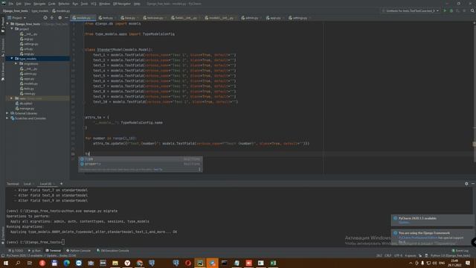Click the taskbar search icon
The width and height of the screenshot is (476, 268).
coord(18,263)
